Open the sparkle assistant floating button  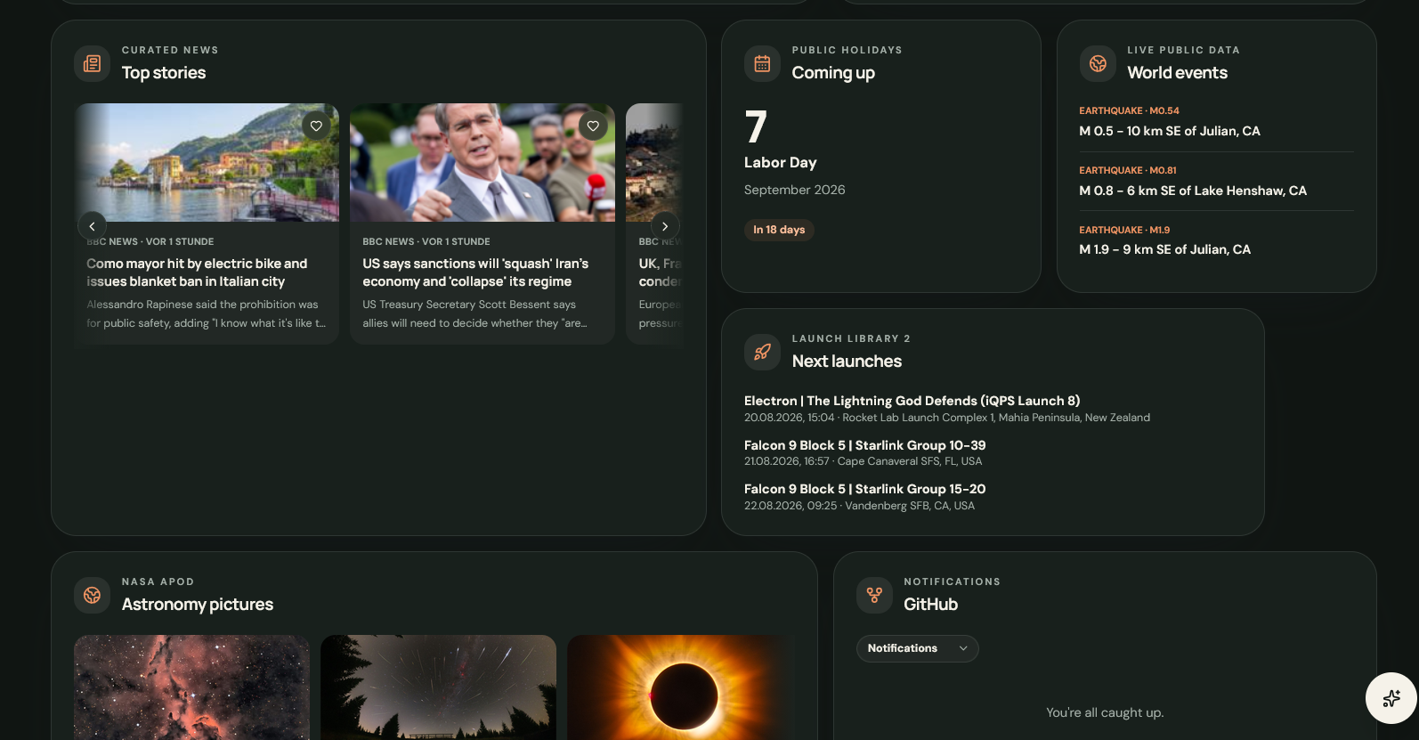tap(1391, 698)
